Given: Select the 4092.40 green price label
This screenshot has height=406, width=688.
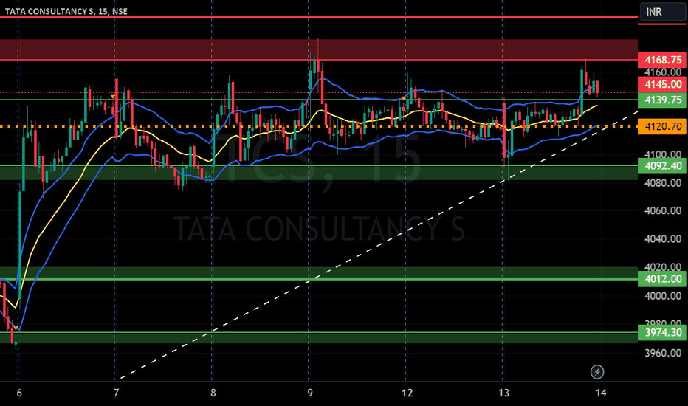Looking at the screenshot, I should (x=662, y=166).
